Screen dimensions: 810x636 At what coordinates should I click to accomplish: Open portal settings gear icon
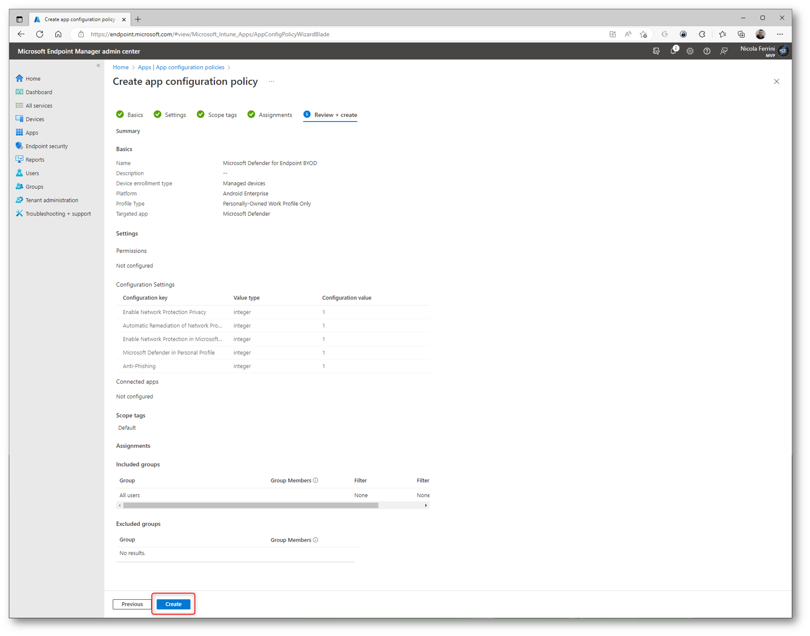(x=690, y=51)
